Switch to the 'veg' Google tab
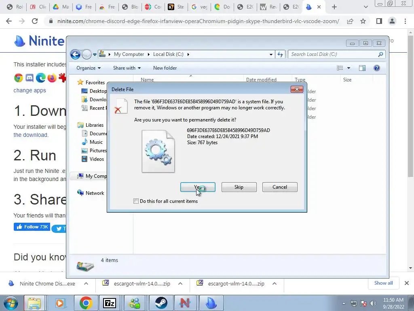The width and height of the screenshot is (414, 311). [199, 7]
